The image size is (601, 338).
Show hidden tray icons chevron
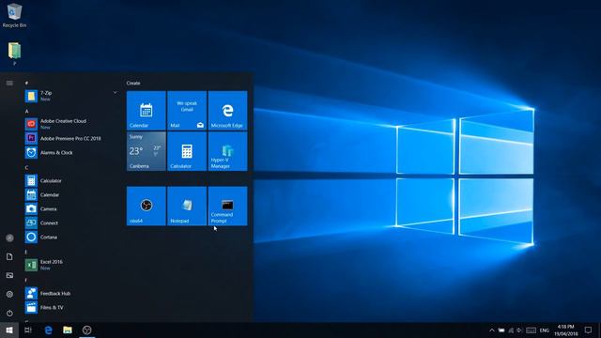492,330
